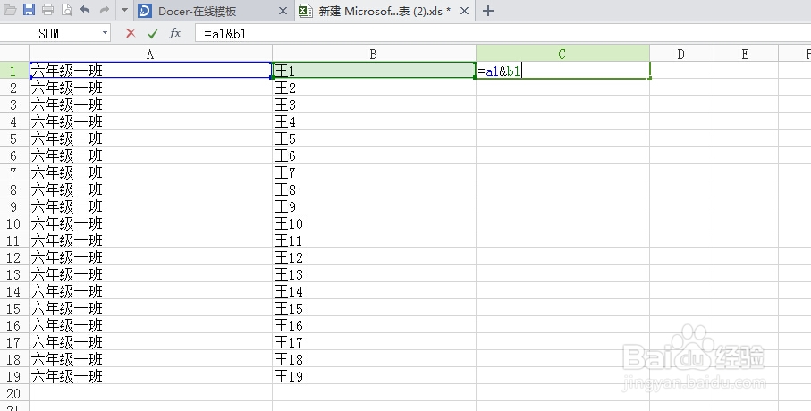Viewport: 811px width, 411px height.
Task: Click cell containing 王16
Action: 374,325
